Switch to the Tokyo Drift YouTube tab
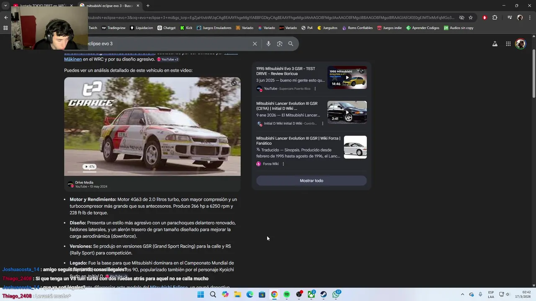 tap(43, 5)
